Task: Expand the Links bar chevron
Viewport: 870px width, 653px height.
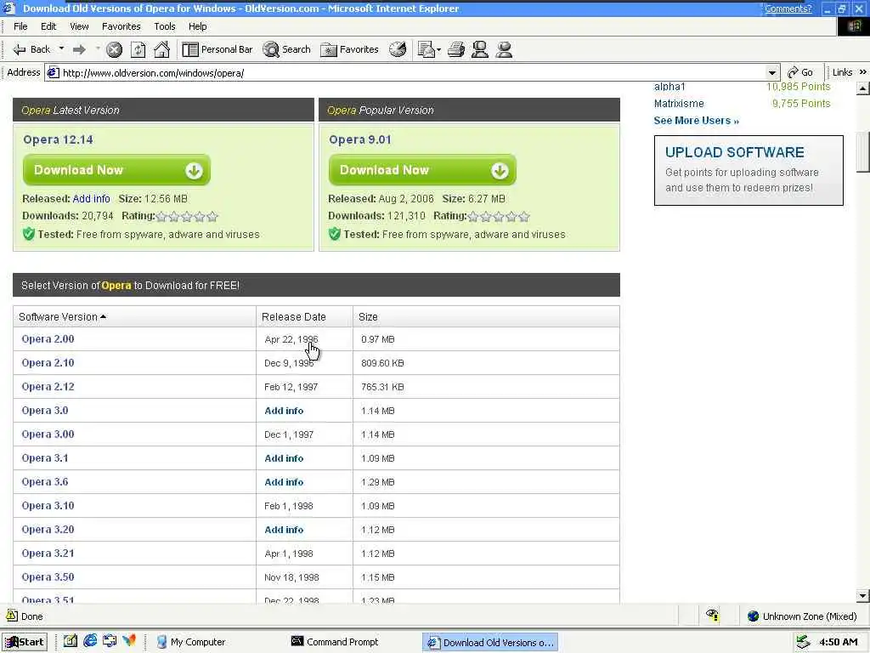Action: (x=863, y=72)
